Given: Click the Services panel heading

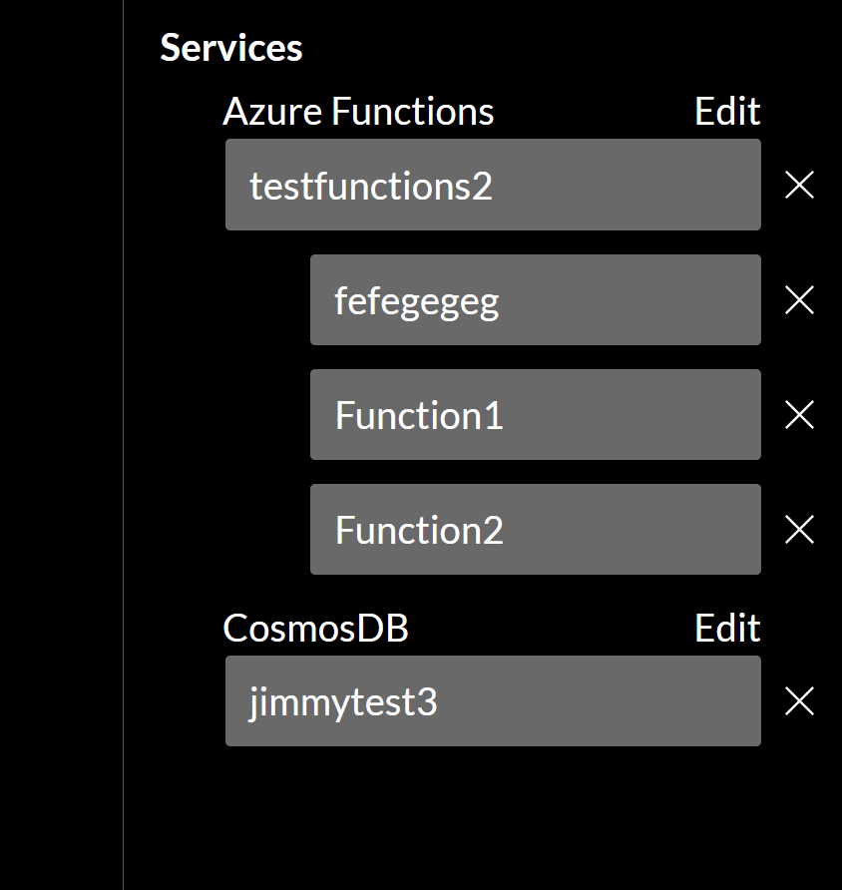Looking at the screenshot, I should (230, 46).
